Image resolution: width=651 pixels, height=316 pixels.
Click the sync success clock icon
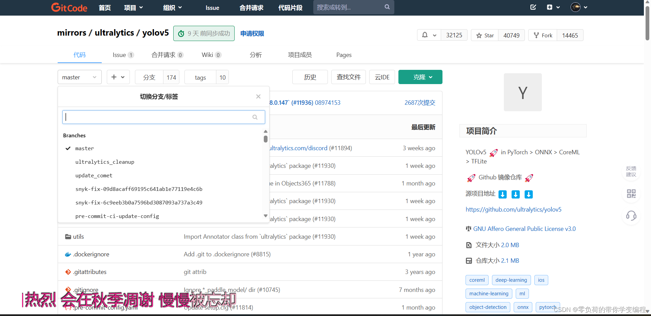[181, 34]
